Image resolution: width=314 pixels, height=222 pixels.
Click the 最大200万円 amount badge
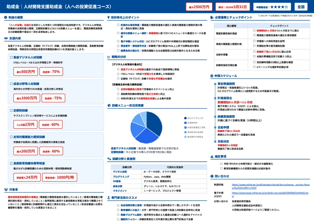click(26, 151)
